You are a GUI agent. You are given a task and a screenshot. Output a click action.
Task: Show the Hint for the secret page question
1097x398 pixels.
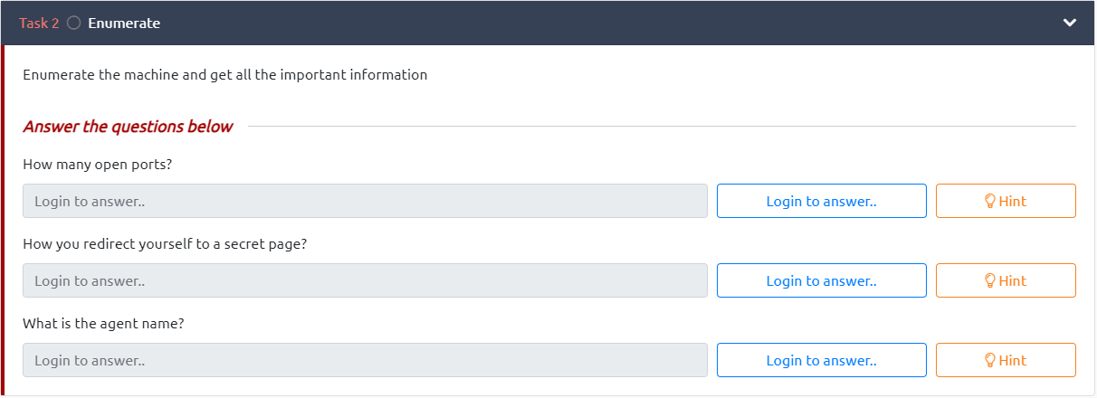click(x=1005, y=280)
